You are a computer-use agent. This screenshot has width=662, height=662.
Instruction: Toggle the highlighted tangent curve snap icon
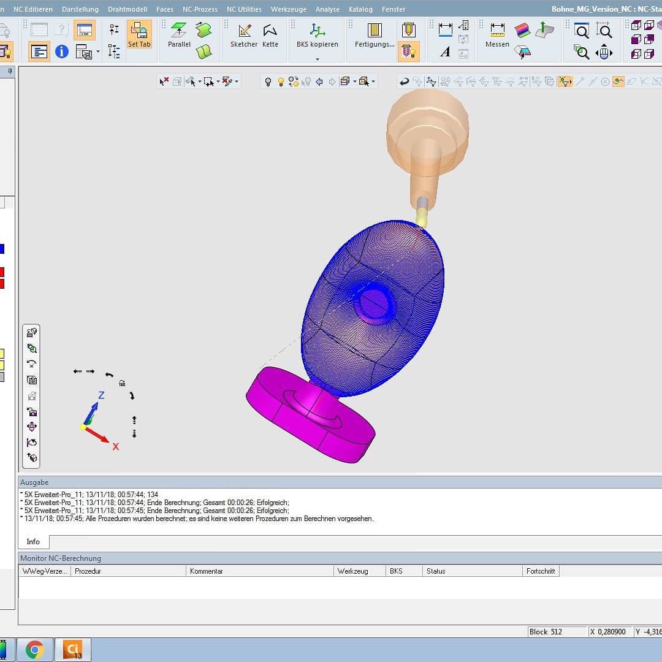pos(618,81)
